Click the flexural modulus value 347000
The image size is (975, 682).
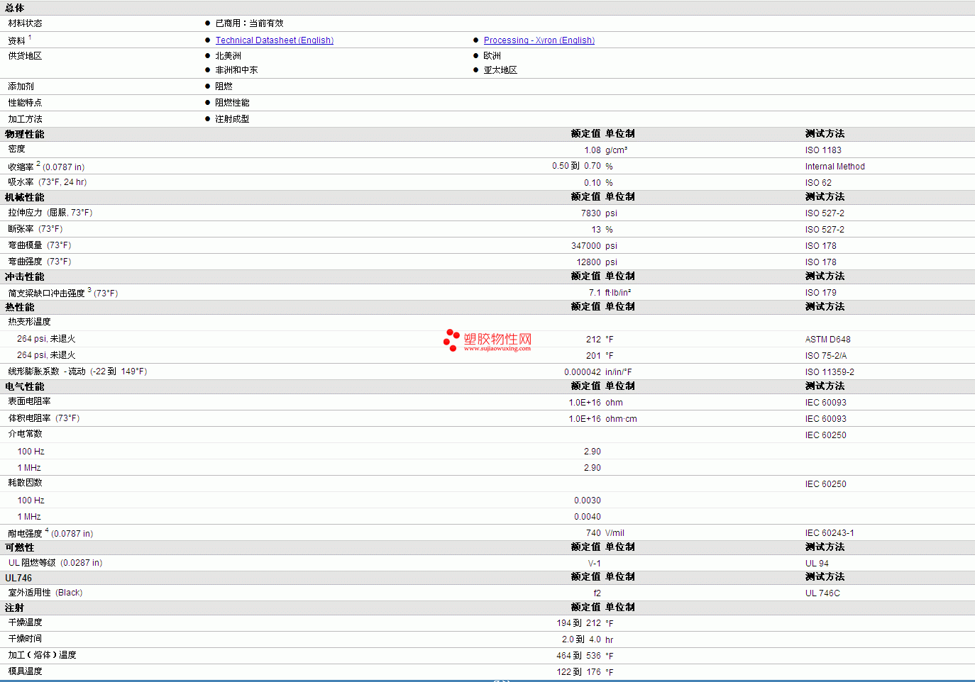tap(585, 246)
